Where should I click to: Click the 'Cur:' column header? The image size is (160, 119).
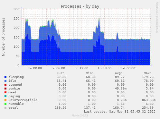click(x=61, y=73)
